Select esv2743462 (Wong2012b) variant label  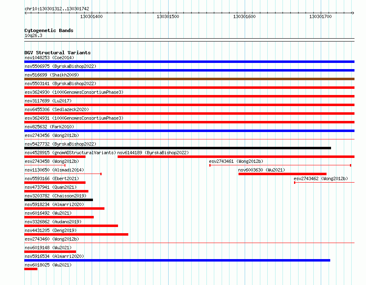[x=321, y=178]
